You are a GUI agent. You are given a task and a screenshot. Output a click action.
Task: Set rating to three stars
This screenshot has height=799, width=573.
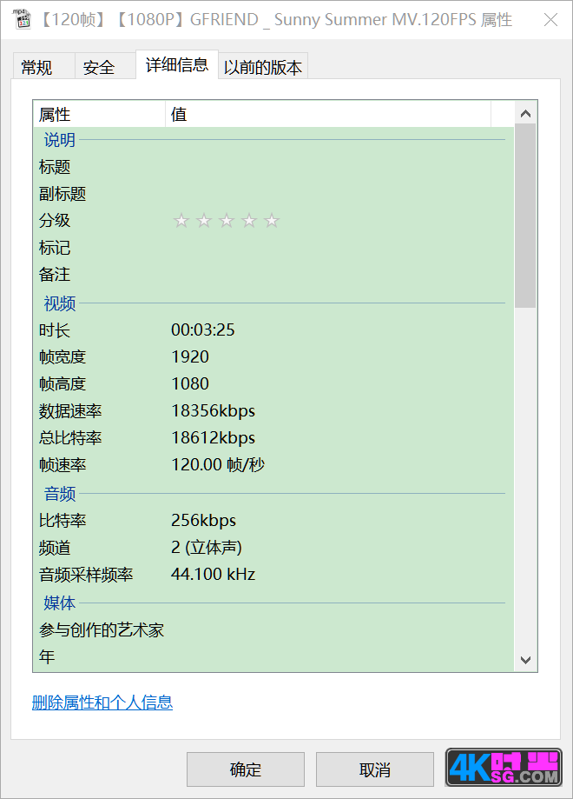227,221
